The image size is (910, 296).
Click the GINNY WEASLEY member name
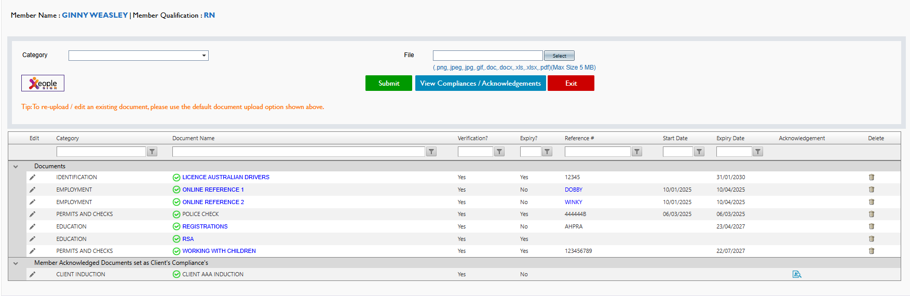tap(95, 15)
